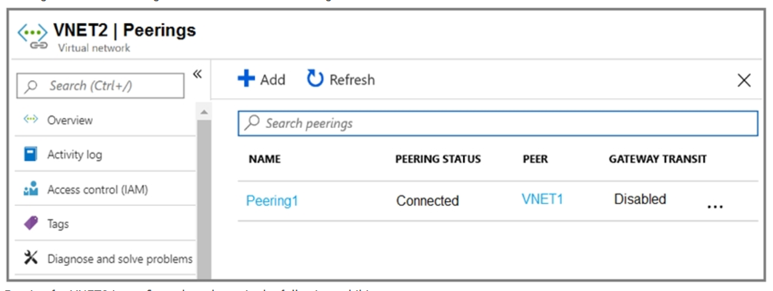Click the Access control people icon

[x=31, y=188]
